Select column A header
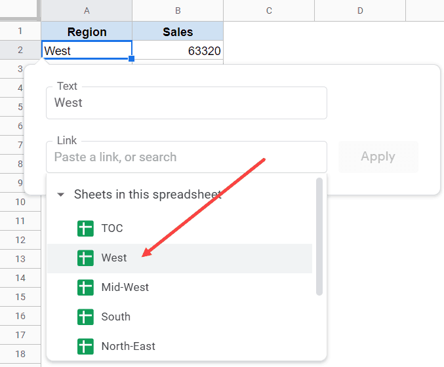Image resolution: width=444 pixels, height=367 pixels. [87, 10]
